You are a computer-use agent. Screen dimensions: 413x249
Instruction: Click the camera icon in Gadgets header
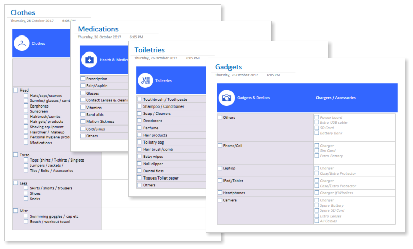[x=226, y=98]
